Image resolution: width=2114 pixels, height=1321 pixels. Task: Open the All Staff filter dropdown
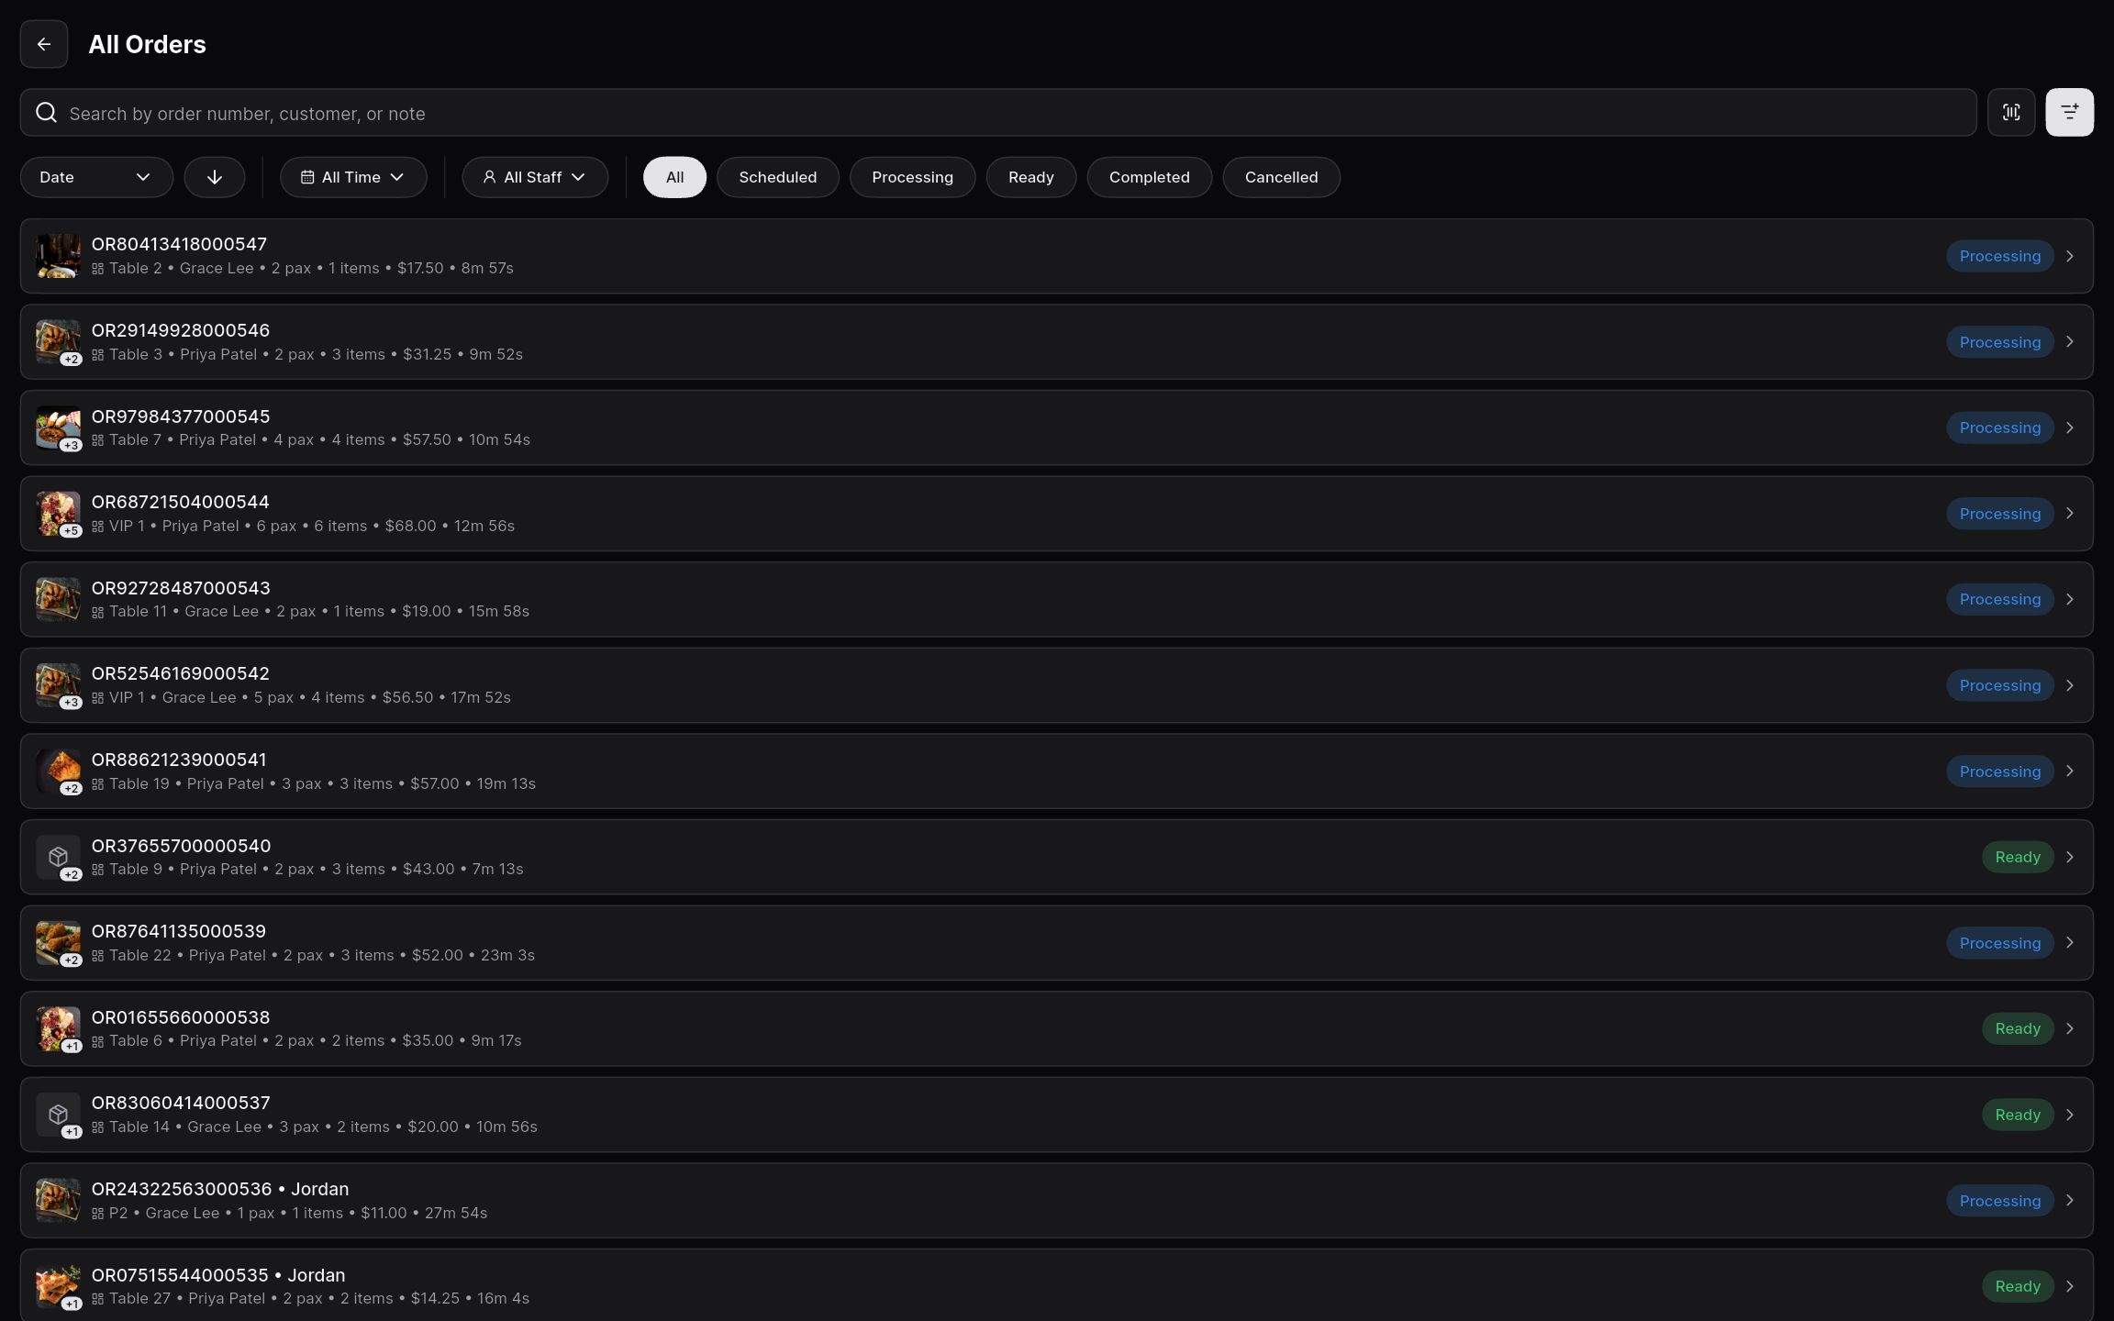[535, 177]
